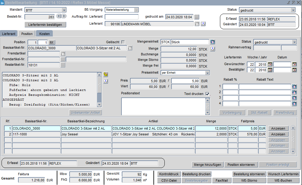The width and height of the screenshot is (302, 185).
Task: Open lookup icon for Rabatt row 1
Action: [x=294, y=87]
